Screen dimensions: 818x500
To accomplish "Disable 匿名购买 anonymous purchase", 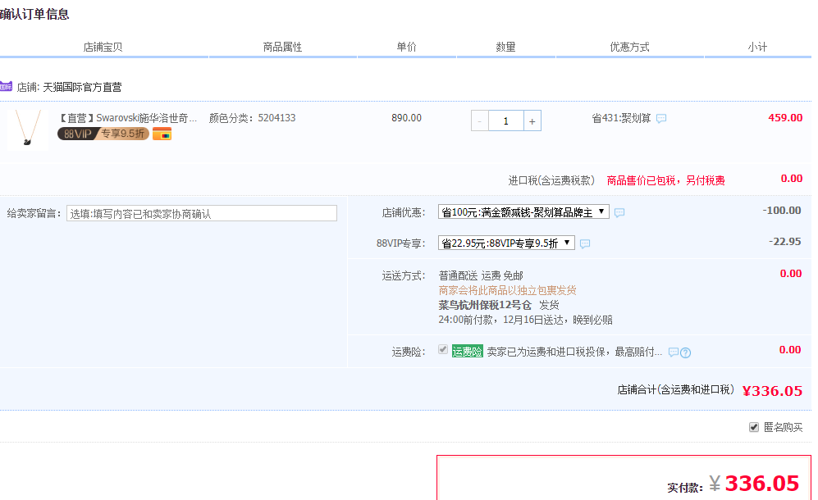I will pos(753,426).
